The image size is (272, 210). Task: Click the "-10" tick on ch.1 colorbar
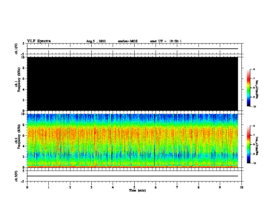click(x=254, y=107)
